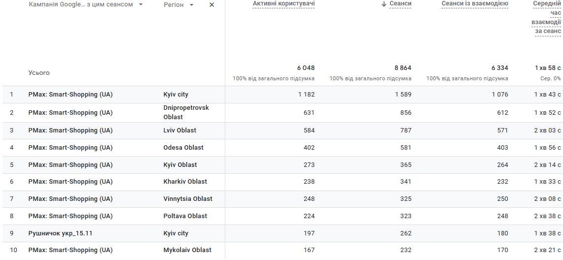Sort by Активні користувачі column
This screenshot has height=260, width=563.
283,4
